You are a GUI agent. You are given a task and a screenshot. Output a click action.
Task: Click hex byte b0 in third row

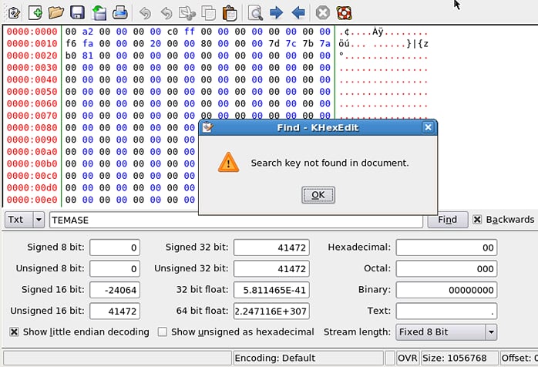click(x=71, y=56)
